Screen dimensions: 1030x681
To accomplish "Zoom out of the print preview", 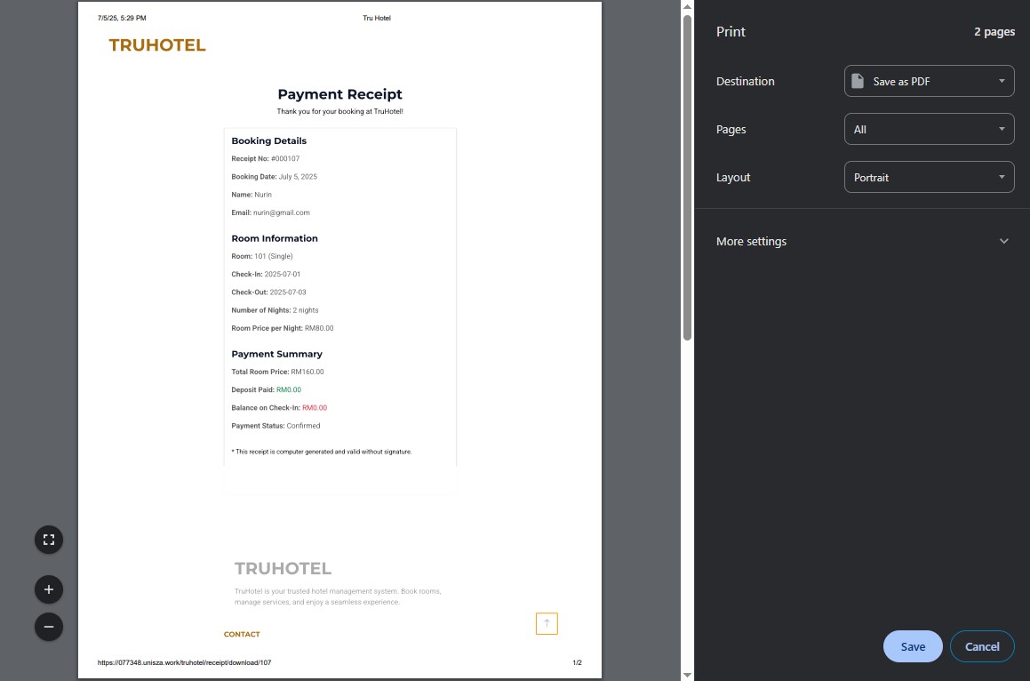I will [x=49, y=627].
